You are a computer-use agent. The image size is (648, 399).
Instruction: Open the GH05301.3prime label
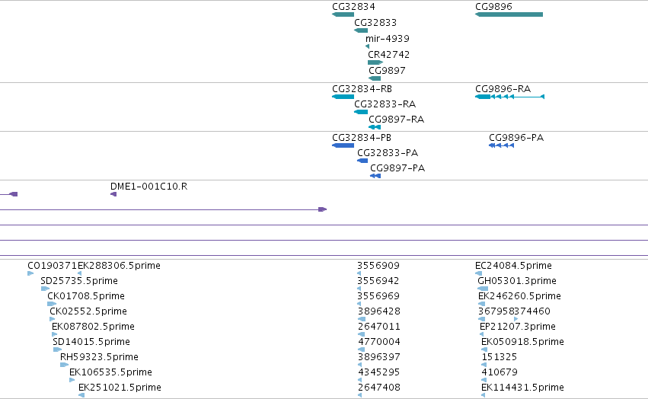pos(517,281)
